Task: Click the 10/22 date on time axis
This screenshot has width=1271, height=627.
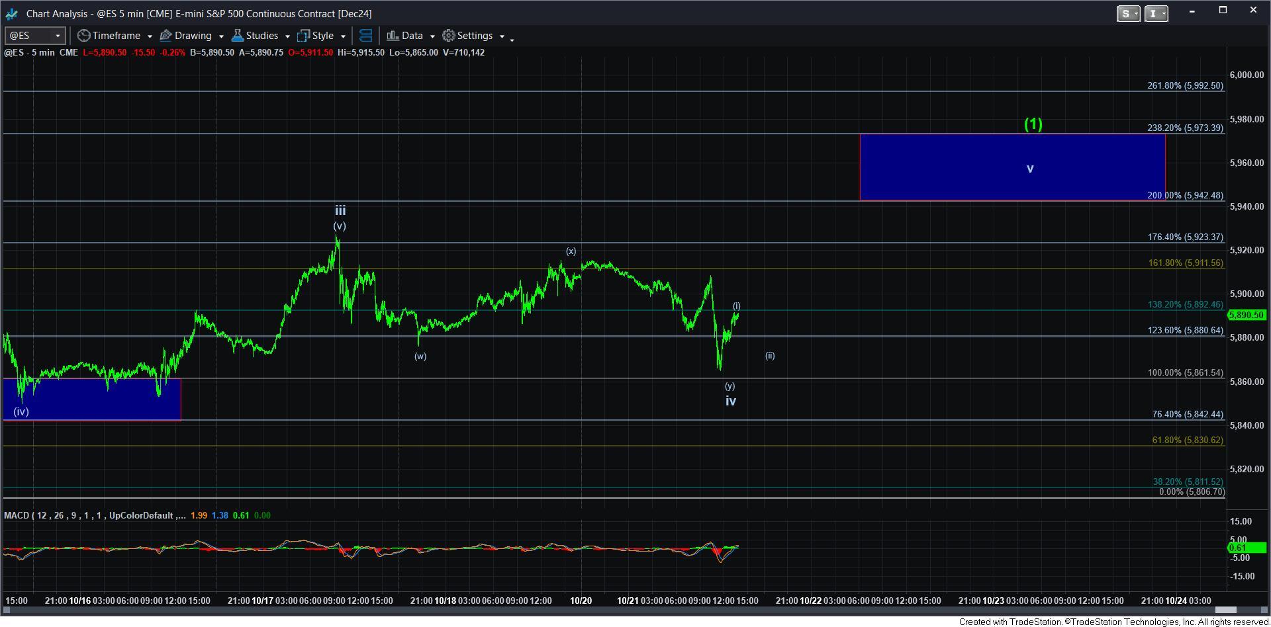Action: pos(810,601)
